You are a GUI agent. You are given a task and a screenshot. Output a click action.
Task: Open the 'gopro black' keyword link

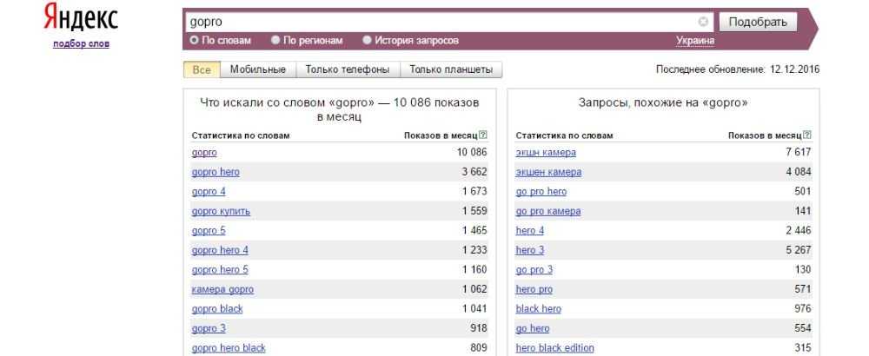tap(217, 309)
